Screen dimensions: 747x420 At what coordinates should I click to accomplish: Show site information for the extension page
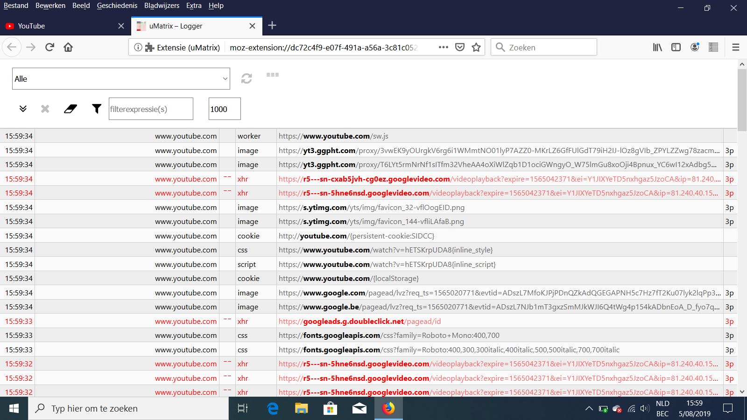pos(138,47)
